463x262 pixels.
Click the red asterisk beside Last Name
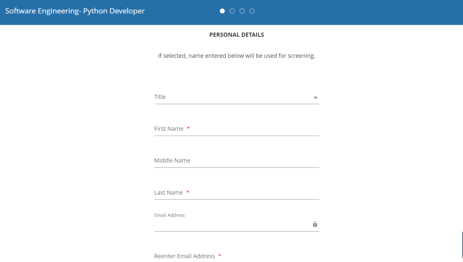(188, 192)
